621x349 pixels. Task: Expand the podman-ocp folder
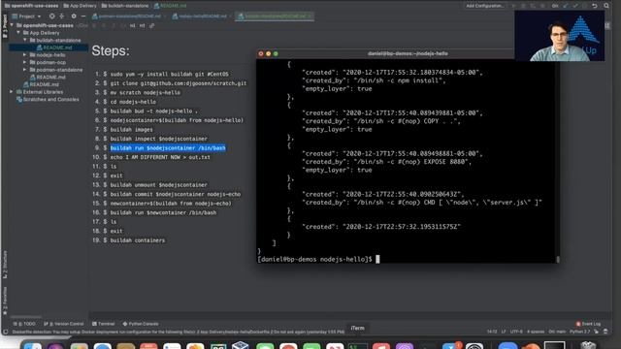(x=25, y=62)
